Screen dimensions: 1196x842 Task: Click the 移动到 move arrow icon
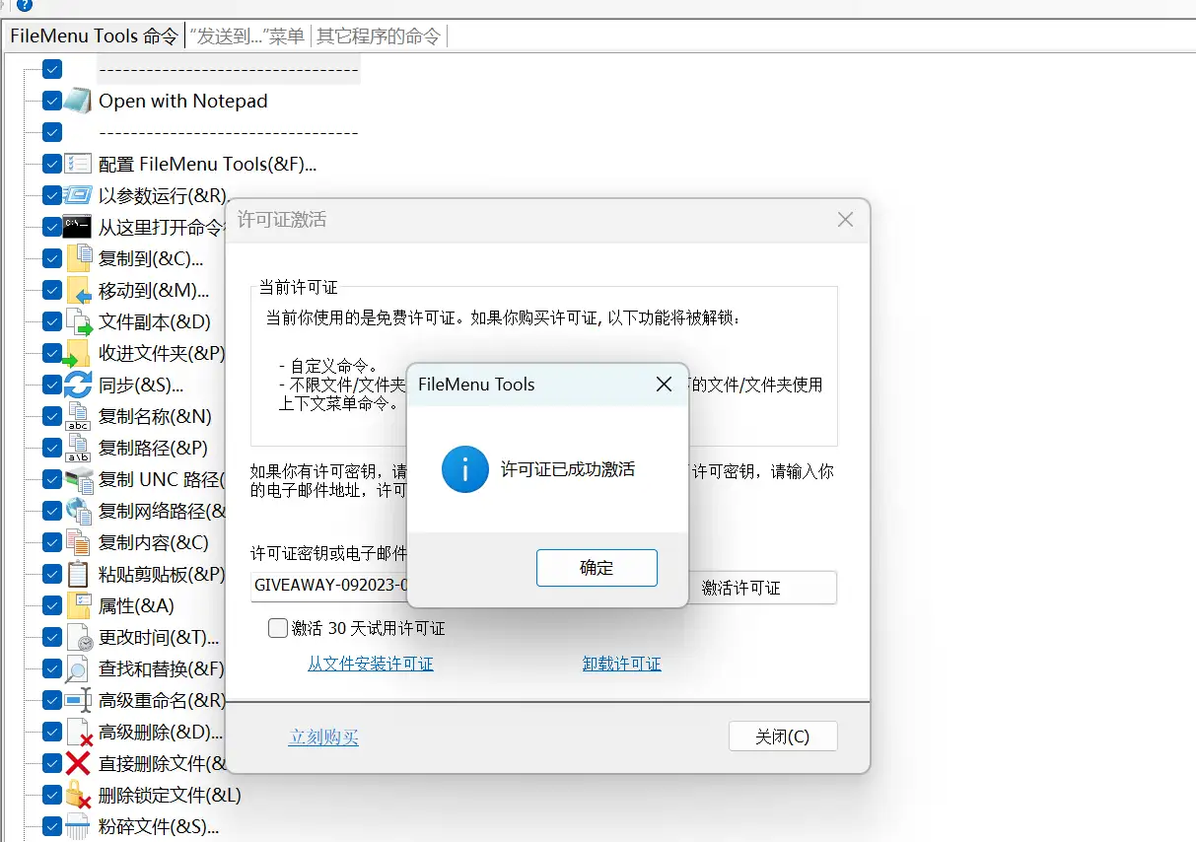click(x=80, y=290)
